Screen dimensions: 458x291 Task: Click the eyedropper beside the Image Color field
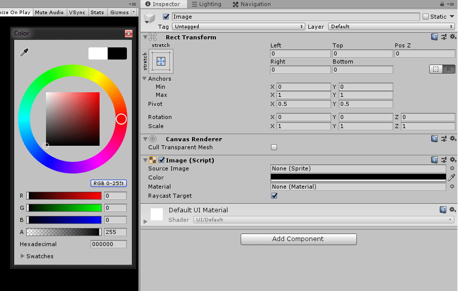pos(452,178)
